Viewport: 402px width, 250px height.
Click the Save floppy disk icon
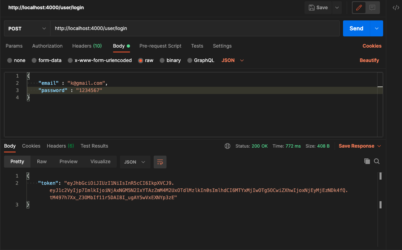click(311, 8)
